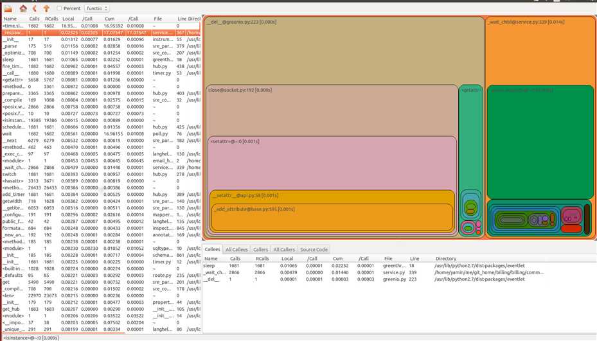This screenshot has height=341, width=597.
Task: Sort function list by Calls column header
Action: pyautogui.click(x=33, y=19)
